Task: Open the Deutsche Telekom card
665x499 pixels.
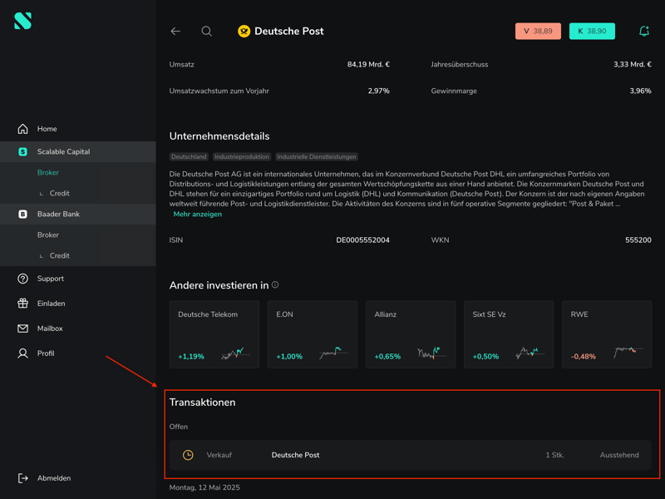Action: pos(214,334)
